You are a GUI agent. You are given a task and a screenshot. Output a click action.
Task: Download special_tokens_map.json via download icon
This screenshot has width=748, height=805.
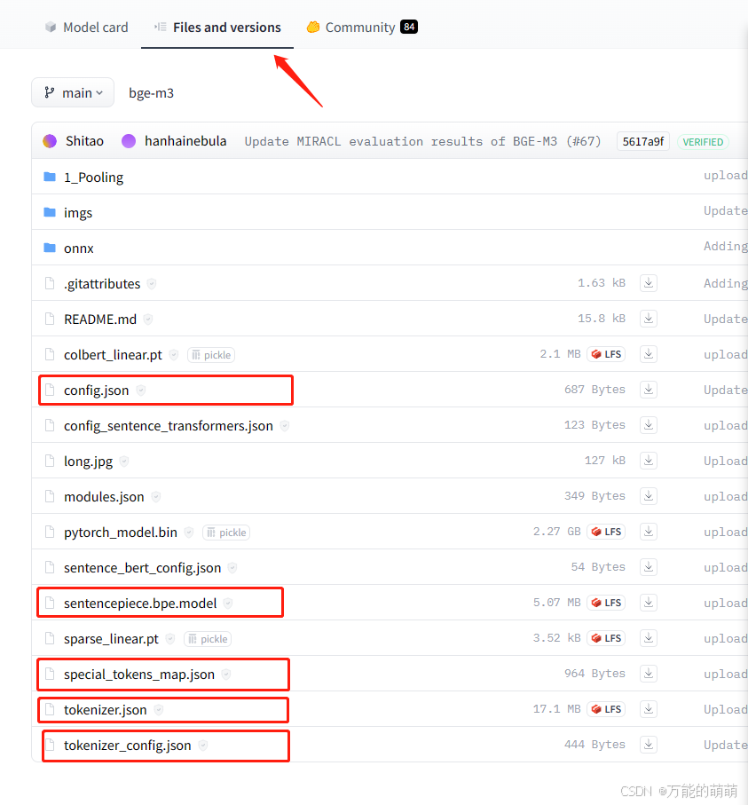pos(649,673)
